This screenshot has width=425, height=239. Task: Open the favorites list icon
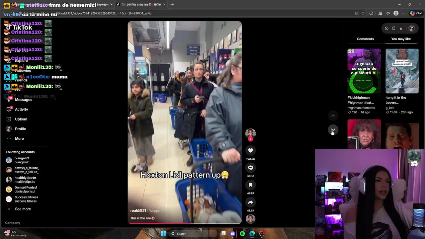tap(388, 13)
